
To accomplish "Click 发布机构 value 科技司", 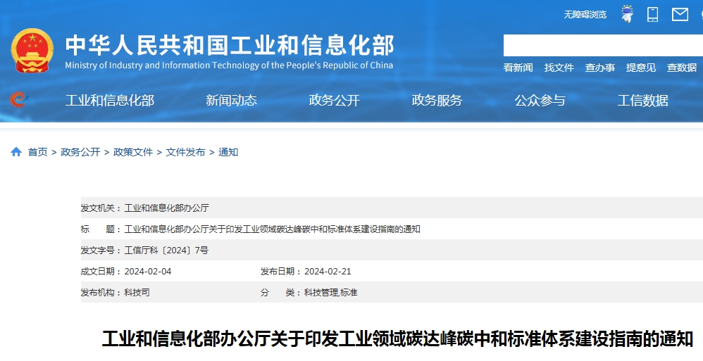I will [137, 293].
